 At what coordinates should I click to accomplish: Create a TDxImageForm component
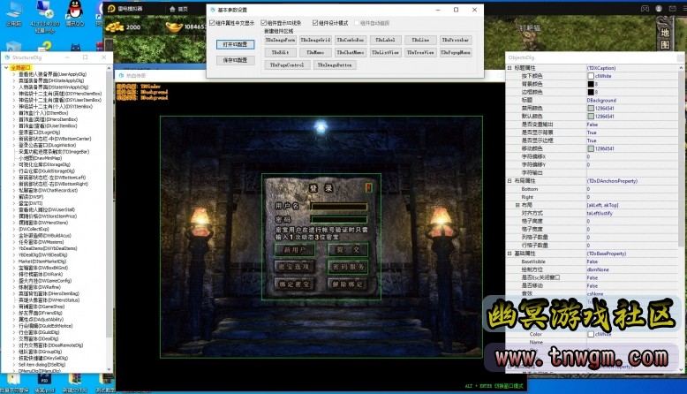tap(281, 40)
